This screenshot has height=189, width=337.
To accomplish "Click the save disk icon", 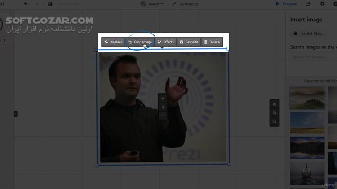I will (50, 4).
